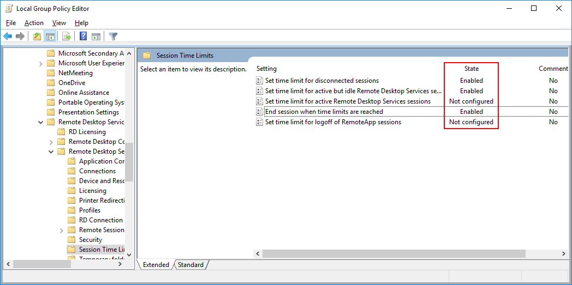Select 'Set time limit for active Remote Desktop Services sessions'
Screen dimensions: 572x285
pyautogui.click(x=348, y=101)
